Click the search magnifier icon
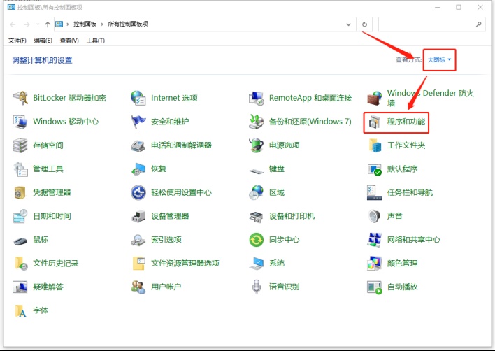 pyautogui.click(x=479, y=24)
